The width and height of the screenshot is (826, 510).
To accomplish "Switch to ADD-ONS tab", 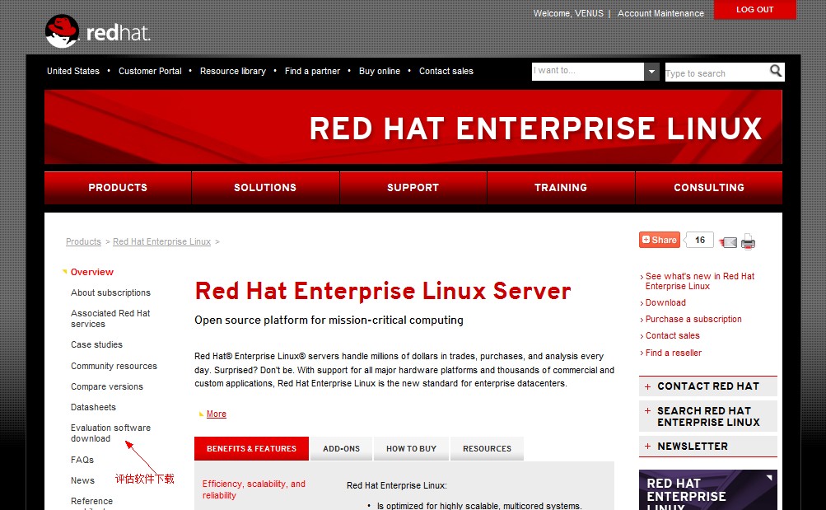I will (342, 448).
